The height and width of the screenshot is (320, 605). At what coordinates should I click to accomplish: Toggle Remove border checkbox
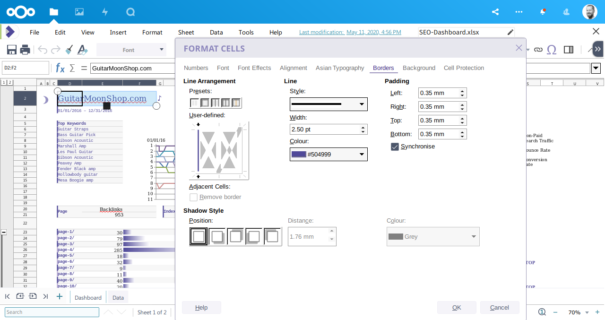[193, 197]
